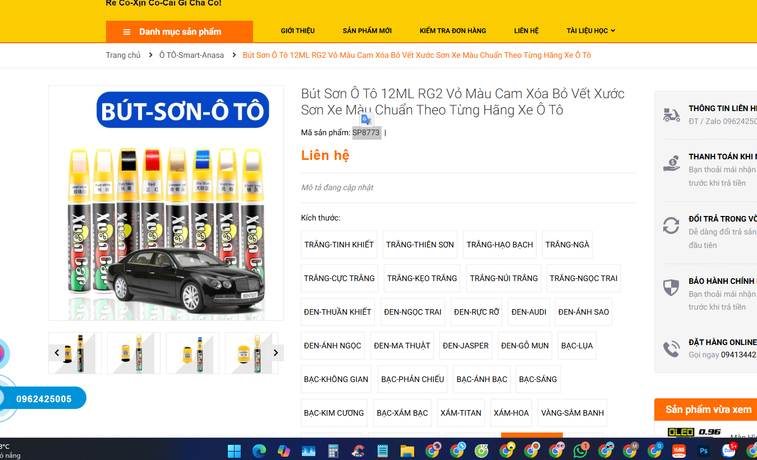
Task: Open KIỂM TRA ĐƠN HÀNG order check
Action: point(453,31)
